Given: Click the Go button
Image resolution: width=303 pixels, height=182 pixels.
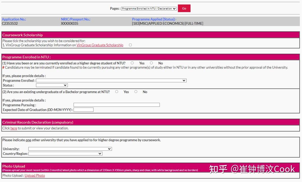Looking at the screenshot, I should click(x=184, y=8).
